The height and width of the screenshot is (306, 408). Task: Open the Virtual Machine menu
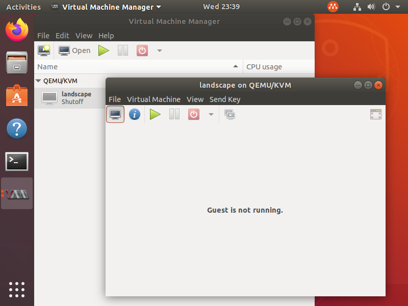154,99
